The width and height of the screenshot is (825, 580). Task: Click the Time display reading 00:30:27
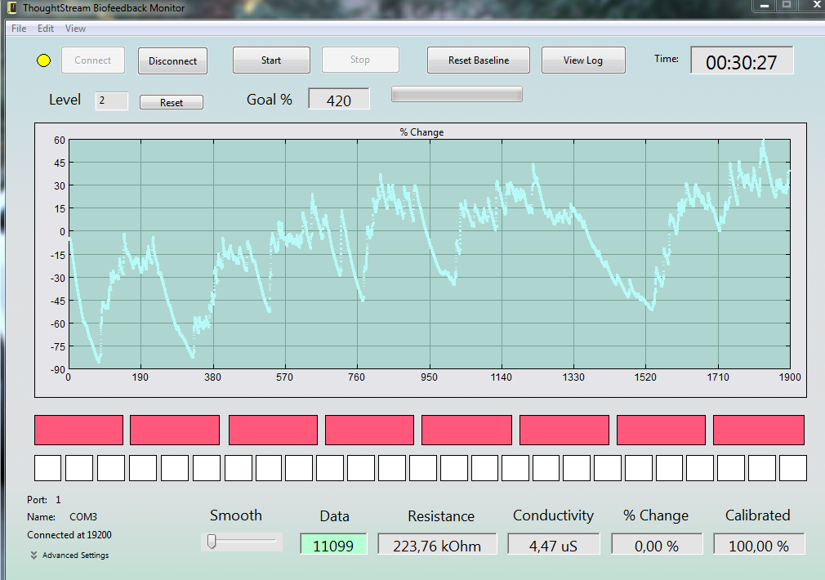point(742,60)
